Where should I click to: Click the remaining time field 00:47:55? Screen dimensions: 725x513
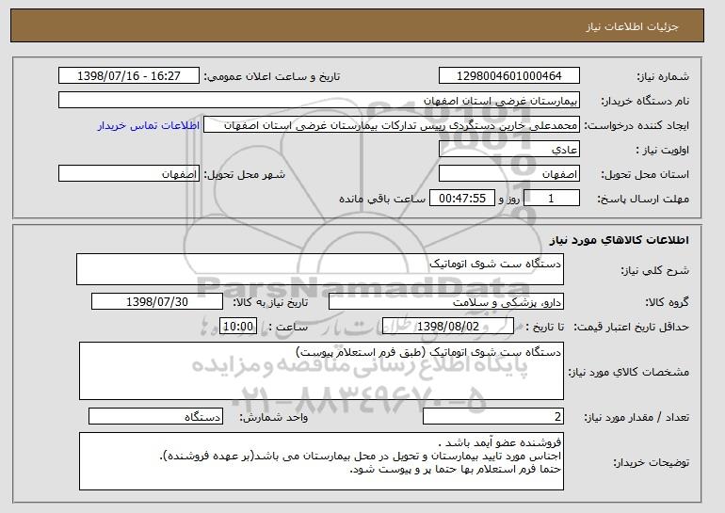(x=462, y=199)
